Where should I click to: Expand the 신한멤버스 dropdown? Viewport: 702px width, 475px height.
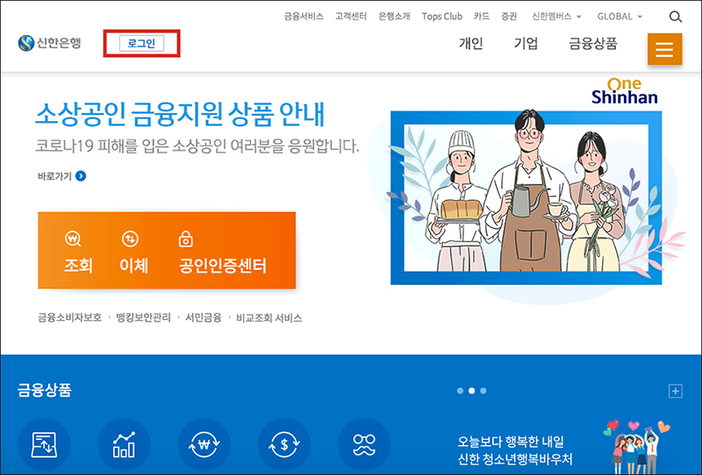[x=556, y=17]
